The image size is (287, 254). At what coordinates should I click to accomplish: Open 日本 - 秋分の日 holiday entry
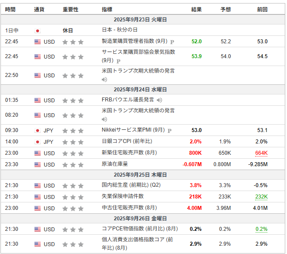click(x=120, y=30)
